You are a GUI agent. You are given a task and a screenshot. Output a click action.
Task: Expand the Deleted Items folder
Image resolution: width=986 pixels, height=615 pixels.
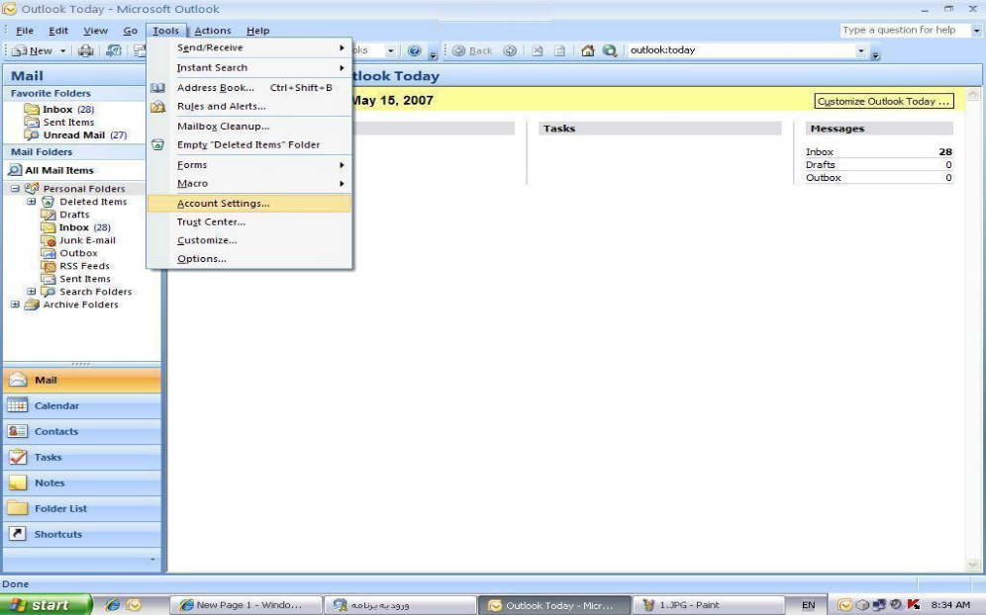pos(32,202)
